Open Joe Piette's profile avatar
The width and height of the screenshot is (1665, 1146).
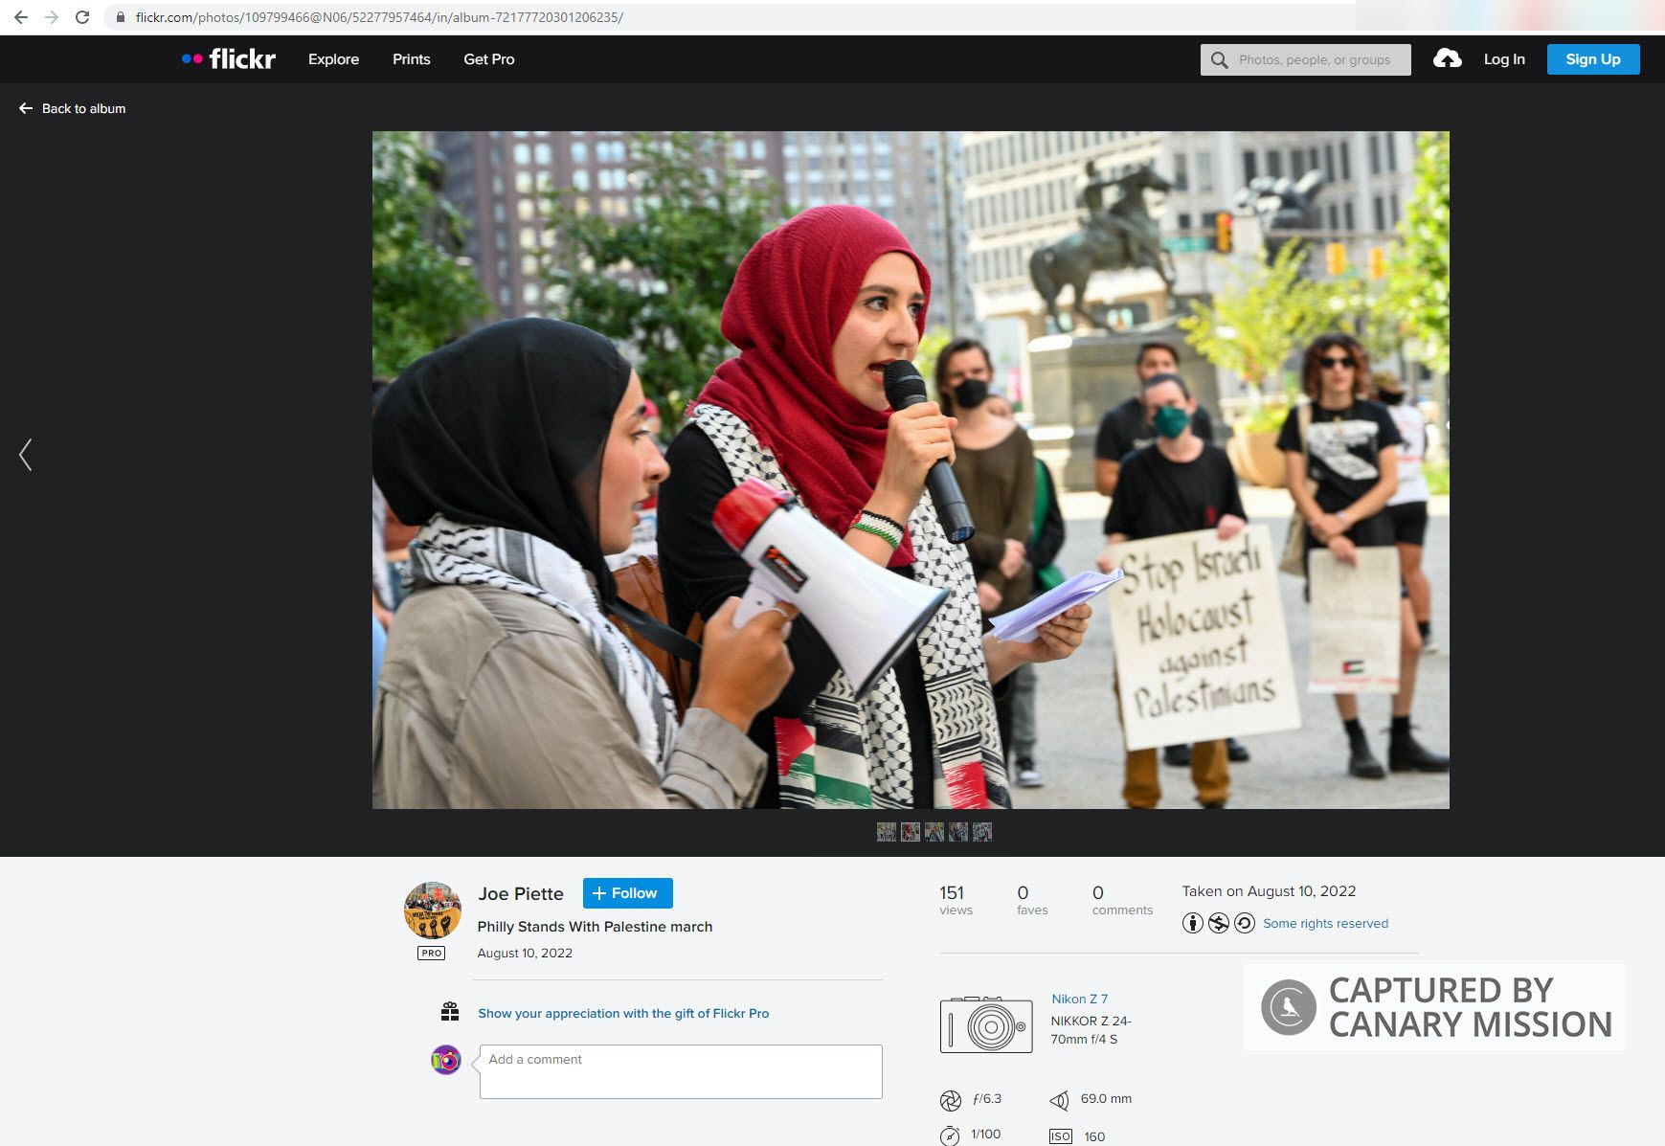point(433,910)
